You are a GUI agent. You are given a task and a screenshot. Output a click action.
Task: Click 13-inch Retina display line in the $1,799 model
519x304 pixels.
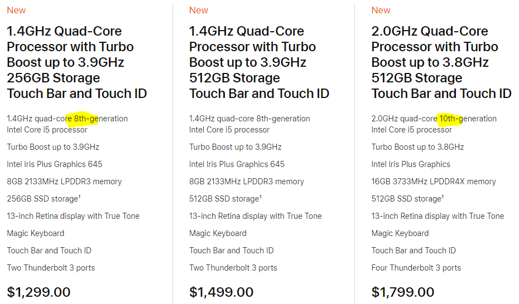coord(438,216)
